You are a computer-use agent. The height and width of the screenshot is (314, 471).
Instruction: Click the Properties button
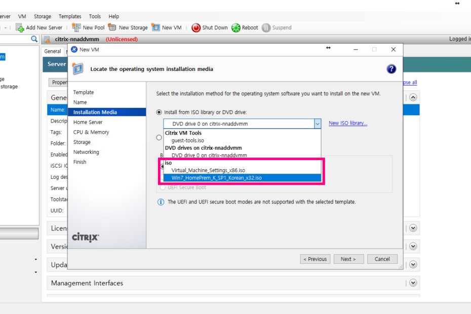[x=58, y=82]
